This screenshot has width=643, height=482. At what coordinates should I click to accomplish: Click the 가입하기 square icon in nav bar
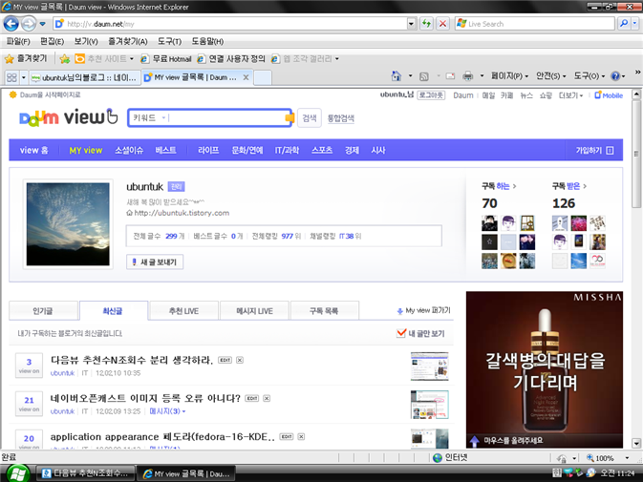point(610,150)
